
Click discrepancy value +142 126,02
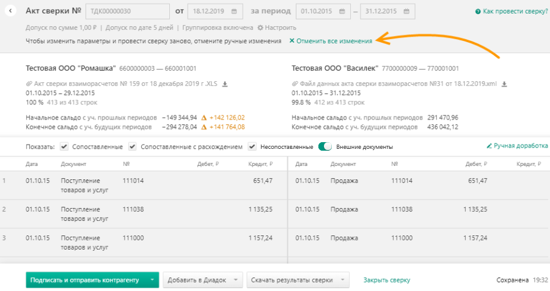point(227,118)
